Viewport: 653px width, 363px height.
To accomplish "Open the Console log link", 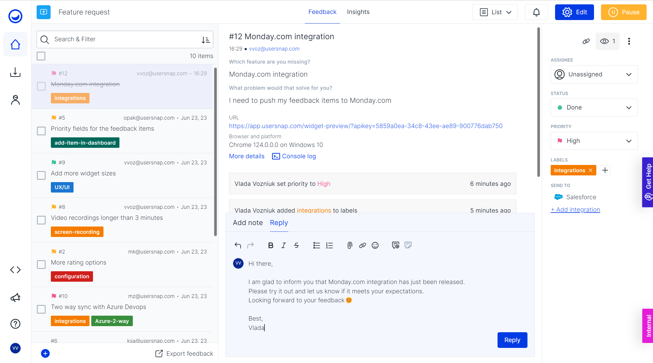I will (294, 156).
